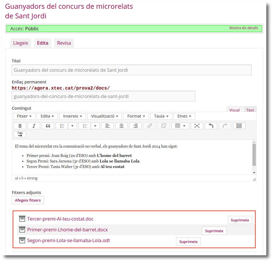The image size is (273, 262).
Task: Delete Tercer-premi-Al-teu-costat.doc with Suprimeix
Action: pos(240,220)
